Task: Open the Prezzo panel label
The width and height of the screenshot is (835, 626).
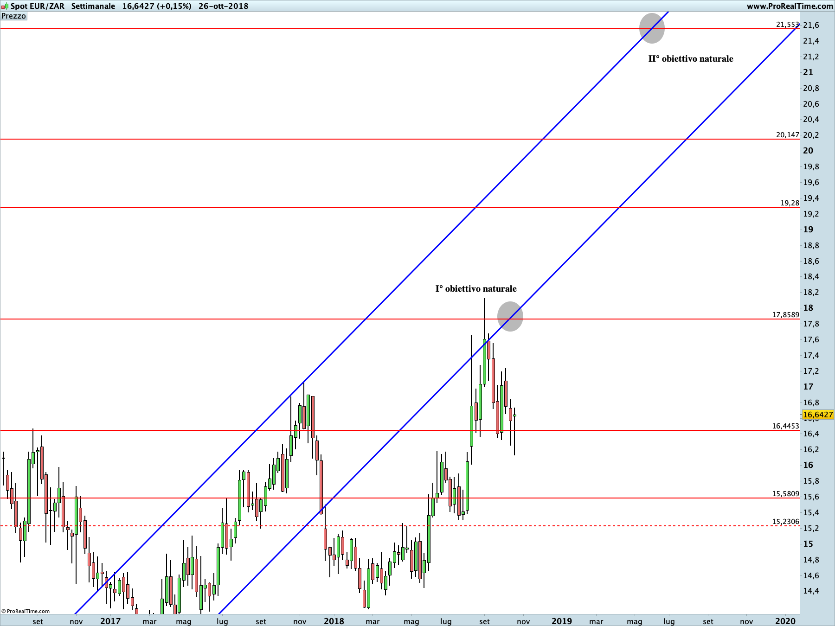Action: [14, 16]
